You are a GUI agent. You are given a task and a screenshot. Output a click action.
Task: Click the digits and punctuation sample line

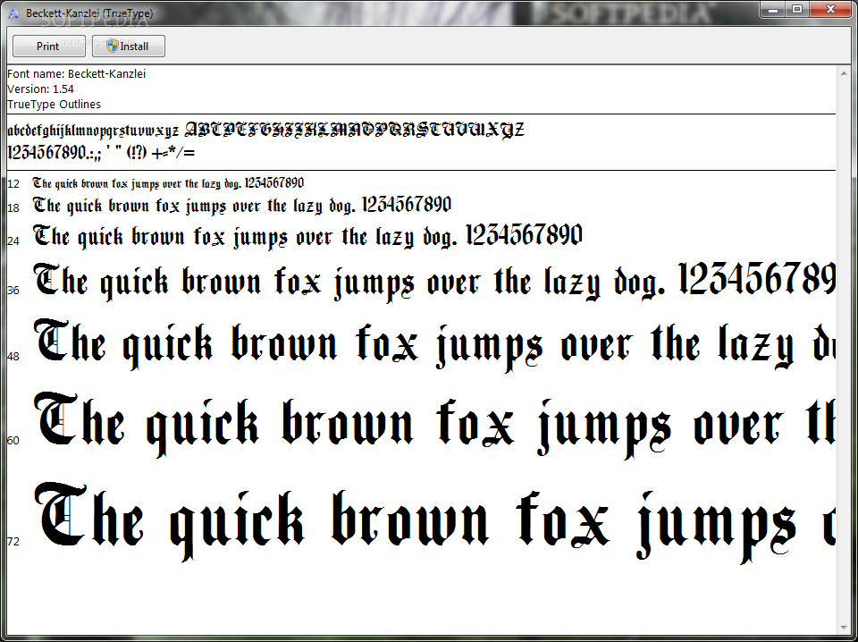coord(101,153)
